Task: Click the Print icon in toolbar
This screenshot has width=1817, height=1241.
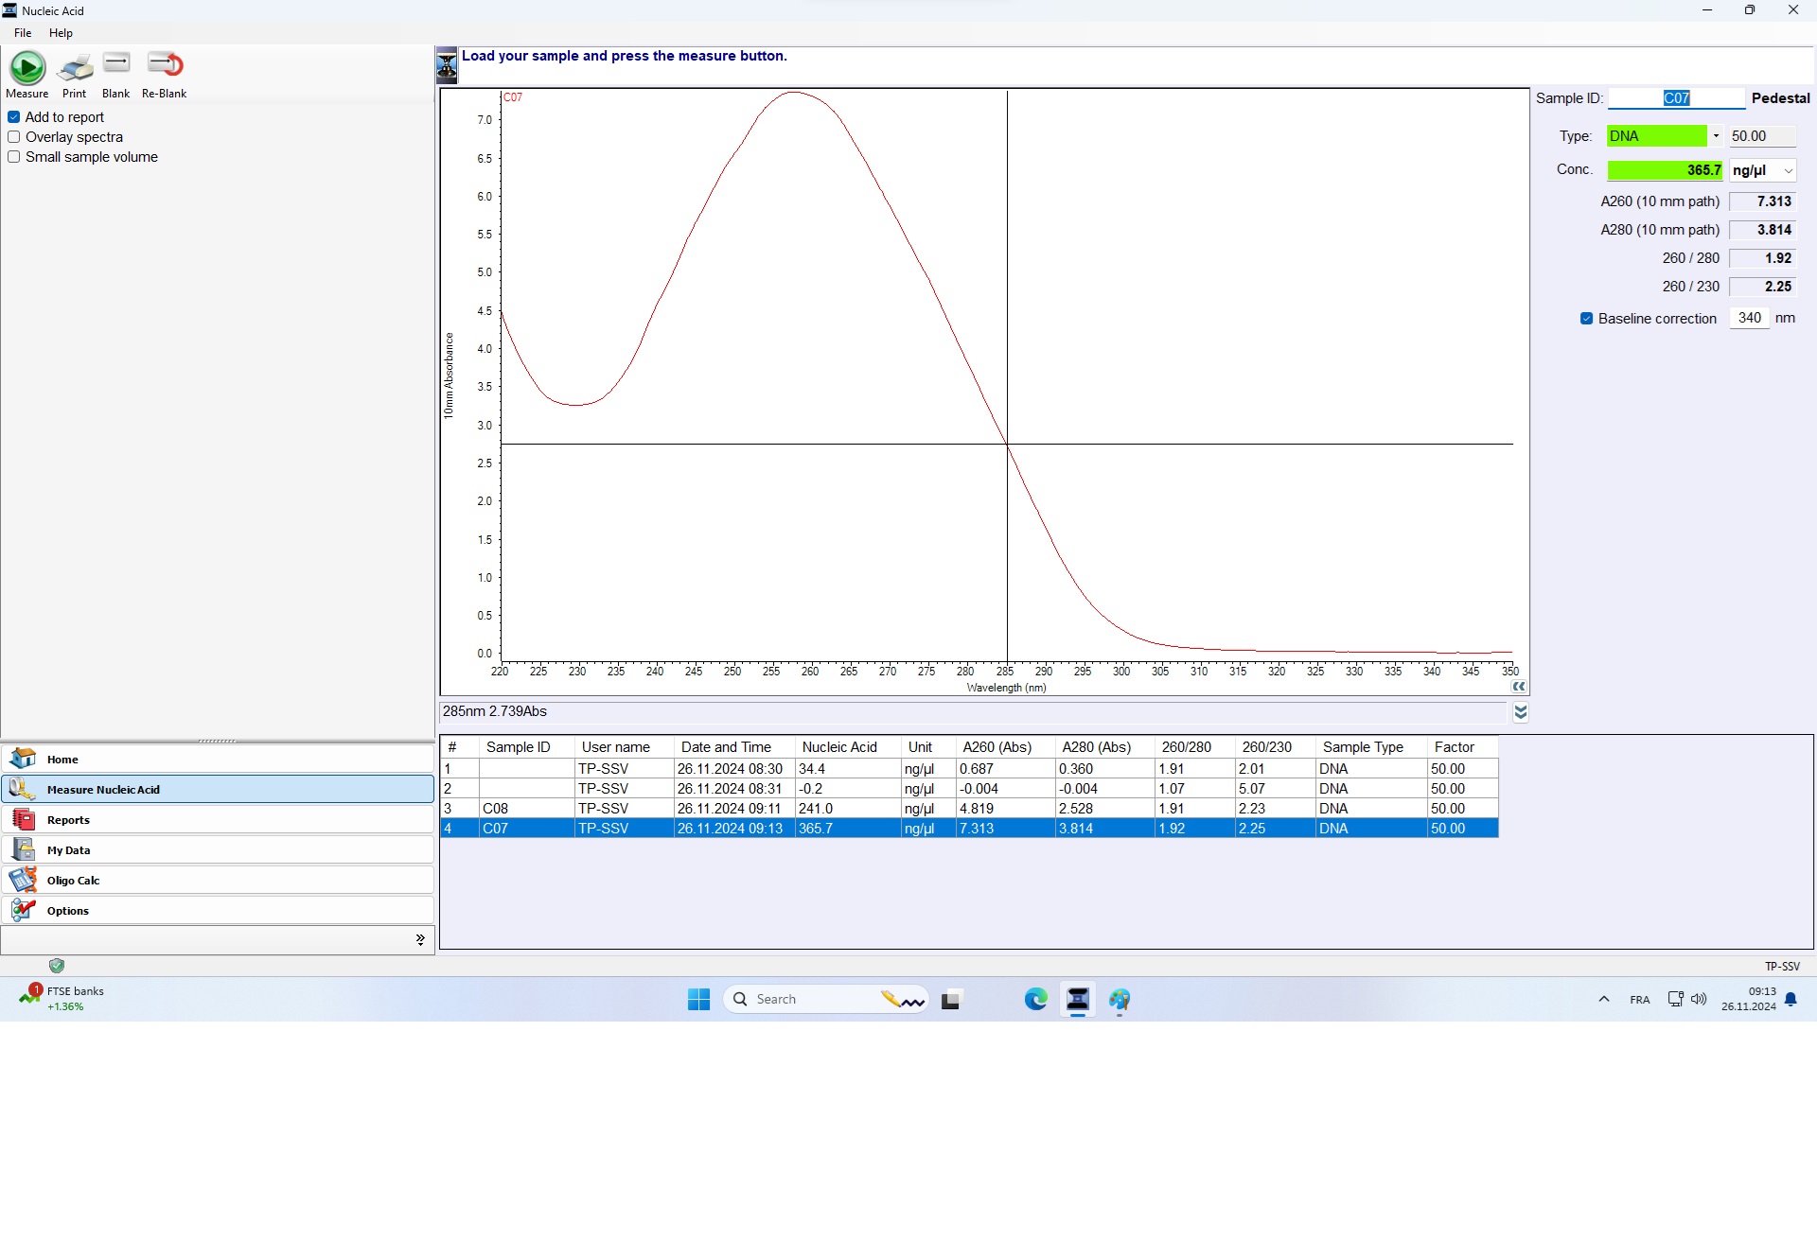Action: pos(75,68)
